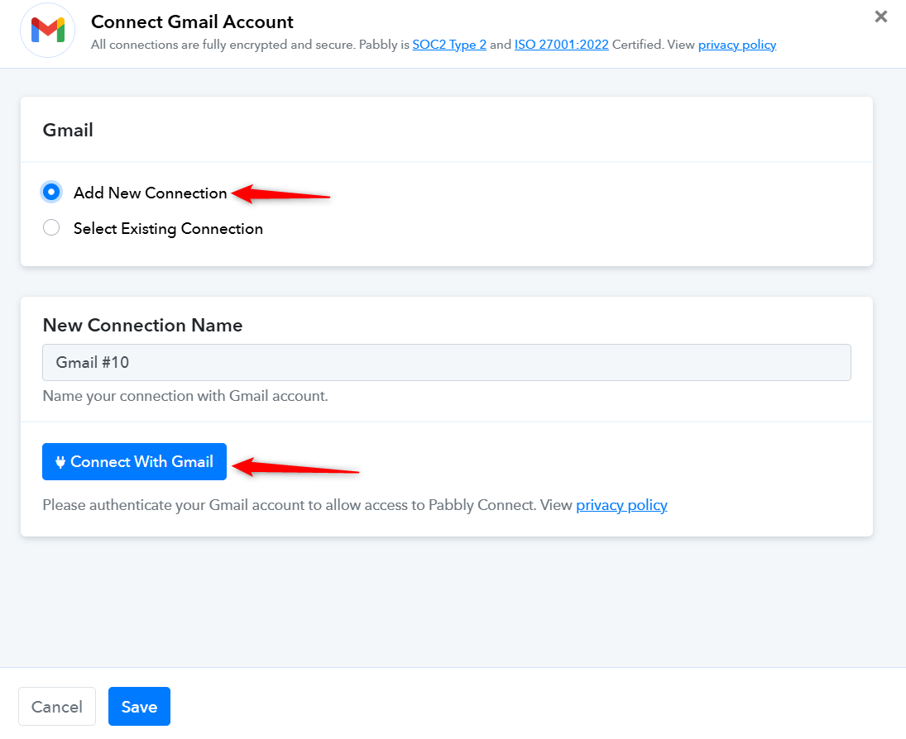Screen dimensions: 906x739
Task: Focus the New Connection Name input field
Action: pos(447,363)
